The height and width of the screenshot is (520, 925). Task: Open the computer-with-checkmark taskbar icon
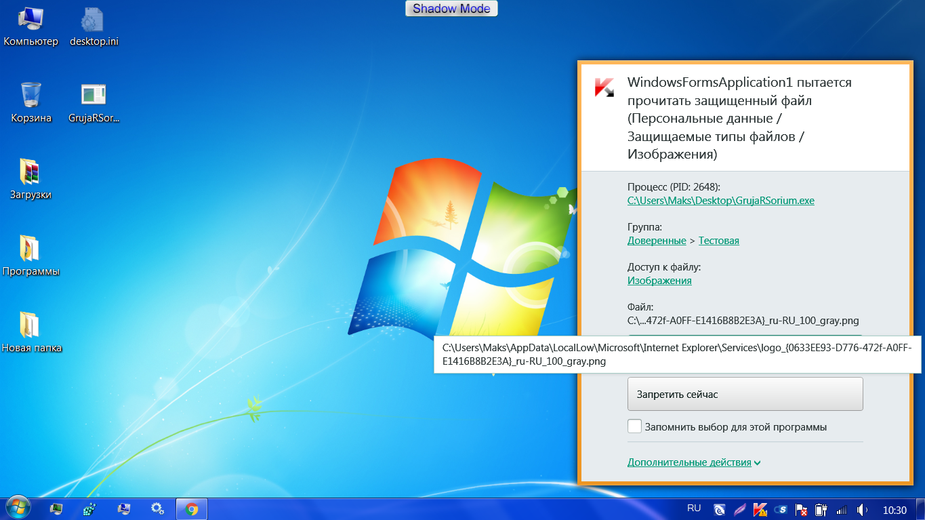click(x=123, y=508)
